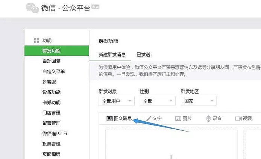Click the notice text about 严禁恶意营销
261x159 pixels.
click(x=180, y=71)
